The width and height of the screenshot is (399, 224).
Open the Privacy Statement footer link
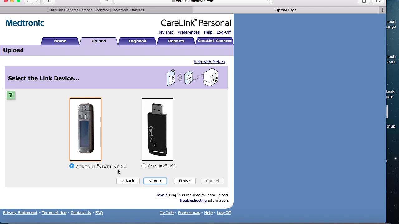[20, 213]
